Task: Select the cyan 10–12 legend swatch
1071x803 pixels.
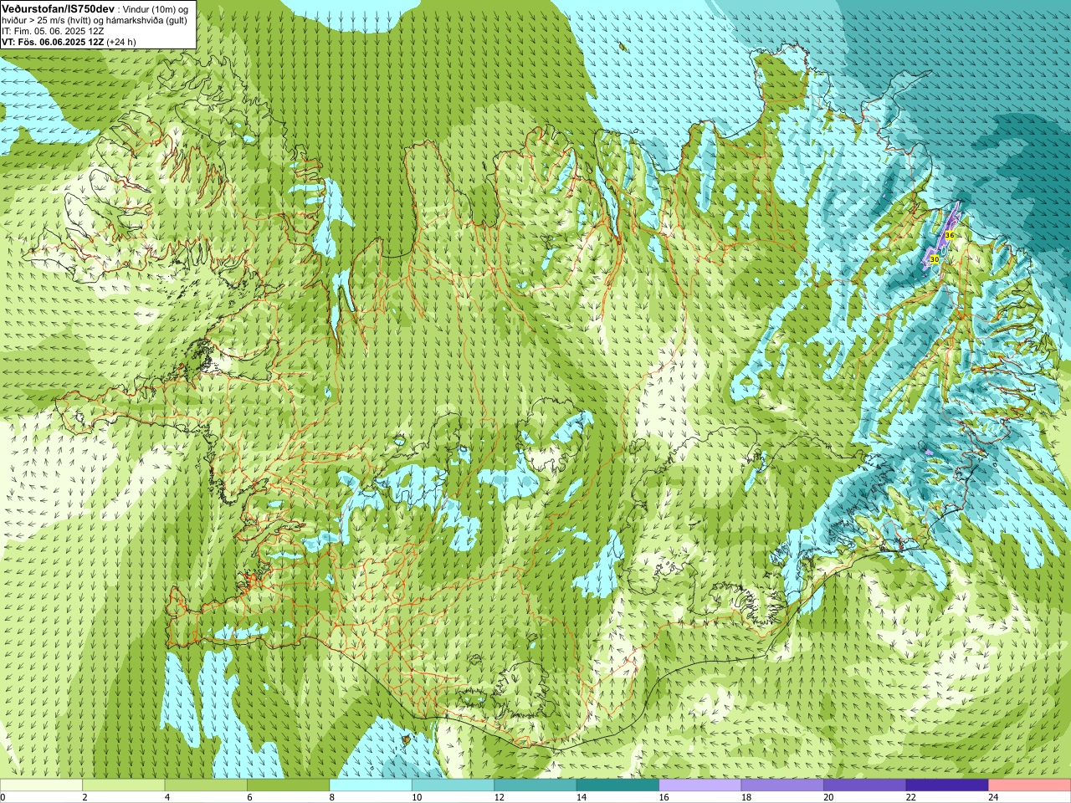Action: (453, 785)
